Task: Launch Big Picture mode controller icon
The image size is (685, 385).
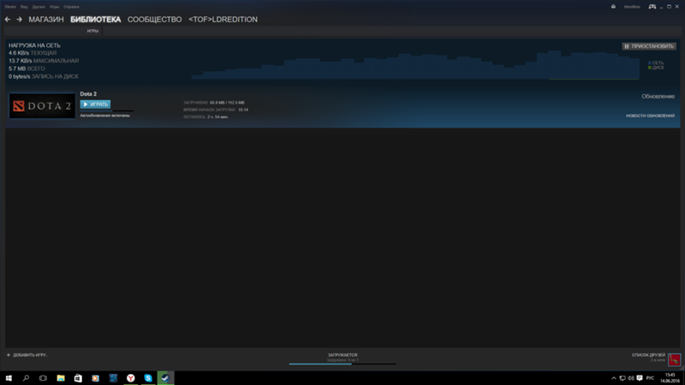Action: tap(652, 7)
